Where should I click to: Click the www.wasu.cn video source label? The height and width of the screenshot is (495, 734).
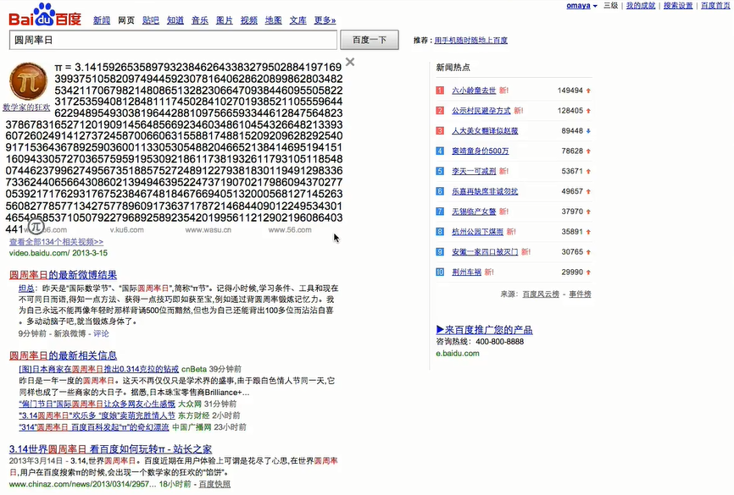(209, 230)
